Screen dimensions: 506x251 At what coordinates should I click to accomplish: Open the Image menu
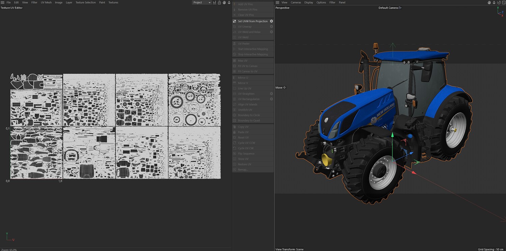(x=59, y=2)
